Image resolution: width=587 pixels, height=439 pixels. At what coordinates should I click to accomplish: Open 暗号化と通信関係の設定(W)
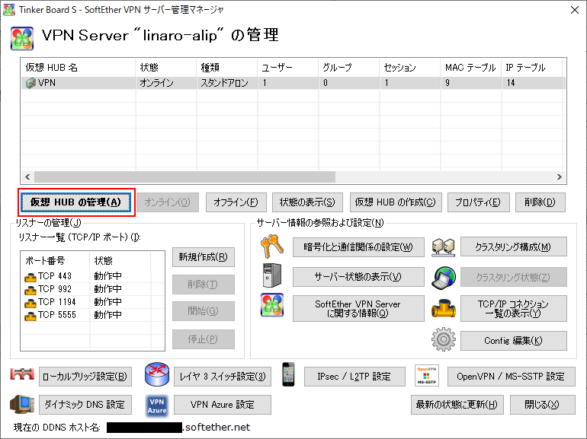coord(358,247)
